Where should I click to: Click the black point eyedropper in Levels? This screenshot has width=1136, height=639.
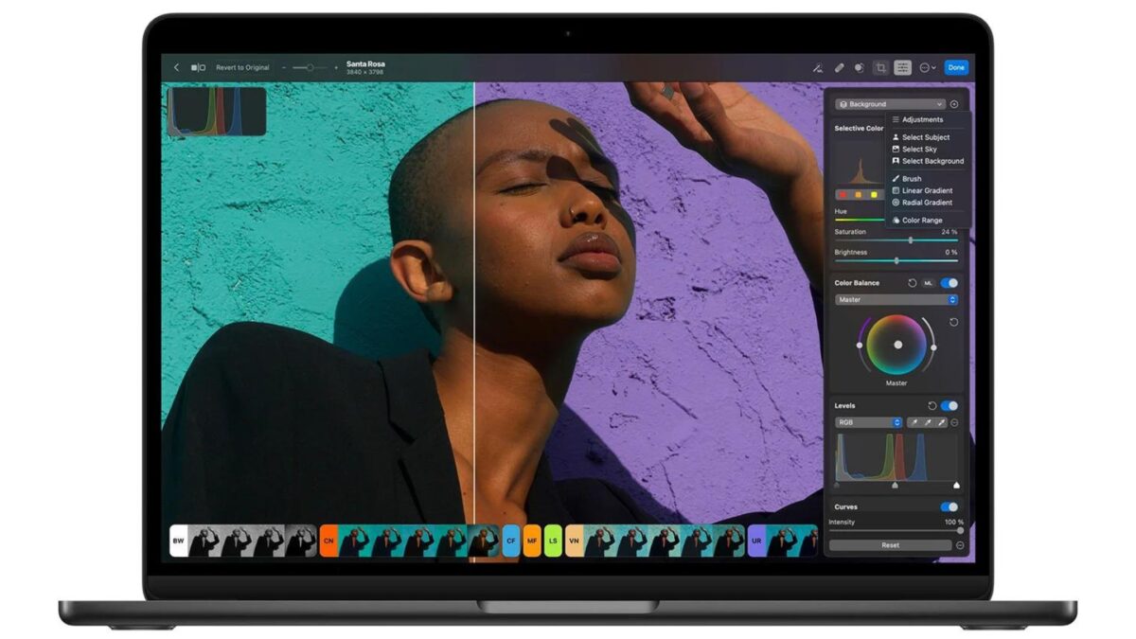(914, 422)
